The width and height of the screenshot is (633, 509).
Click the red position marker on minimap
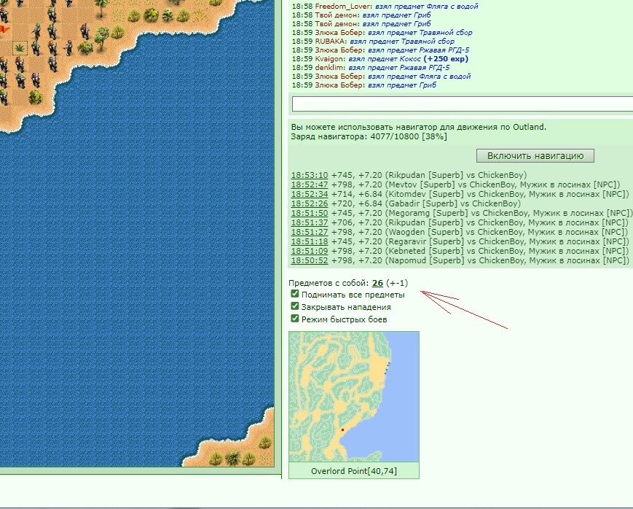342,430
